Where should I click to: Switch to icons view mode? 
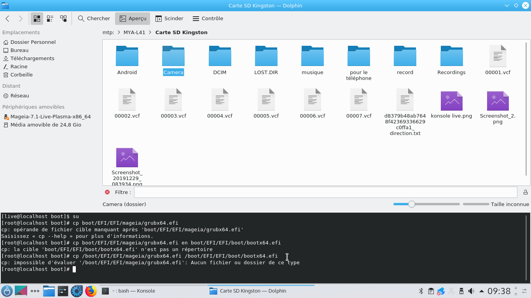pos(37,19)
